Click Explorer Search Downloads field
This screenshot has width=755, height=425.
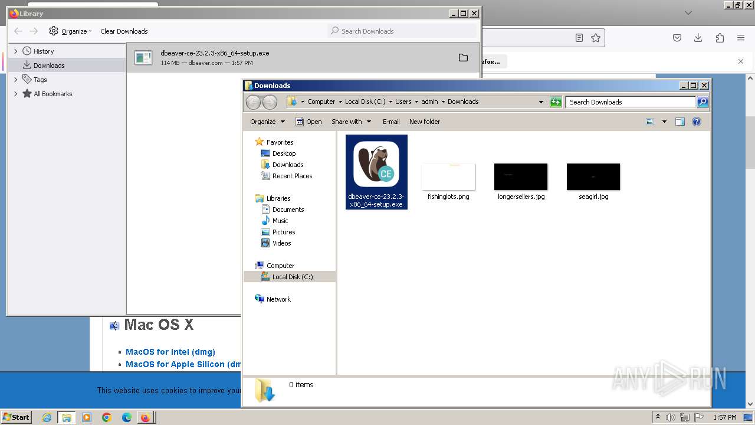[631, 102]
